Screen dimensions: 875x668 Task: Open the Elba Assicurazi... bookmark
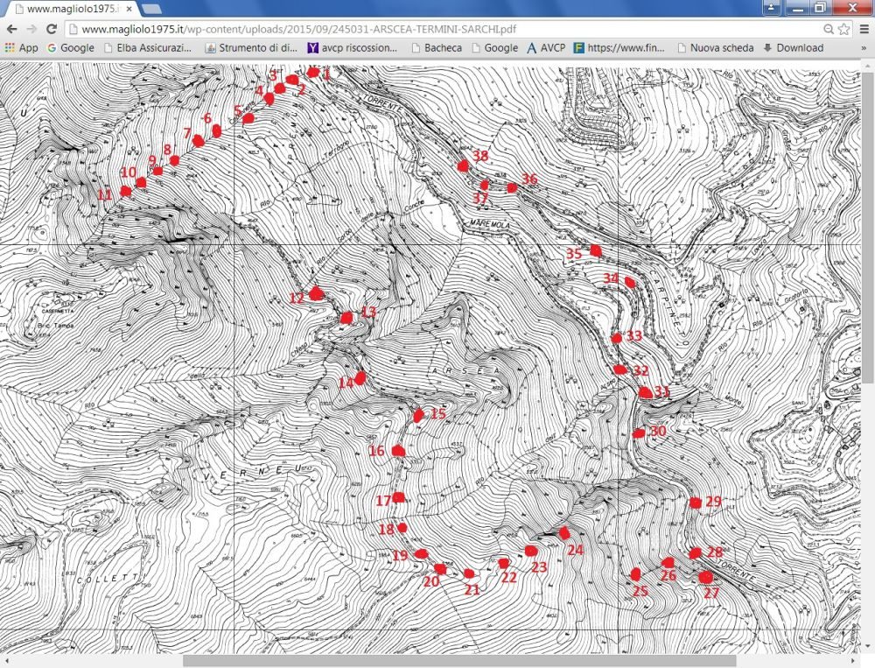148,48
